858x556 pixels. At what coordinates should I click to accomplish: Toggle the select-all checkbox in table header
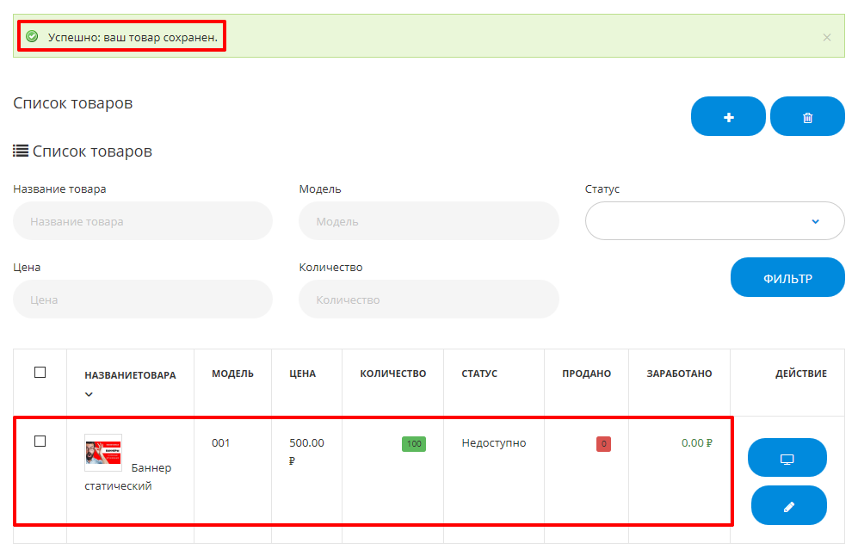(x=40, y=373)
